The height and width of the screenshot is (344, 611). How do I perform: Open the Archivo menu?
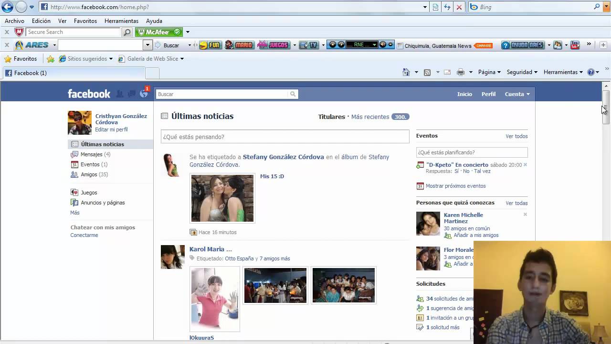pos(14,21)
